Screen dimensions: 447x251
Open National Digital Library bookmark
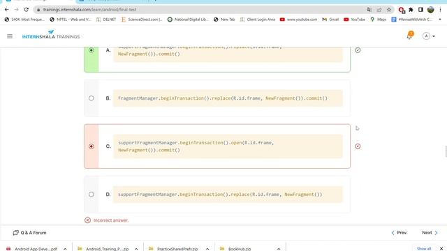tap(188, 20)
